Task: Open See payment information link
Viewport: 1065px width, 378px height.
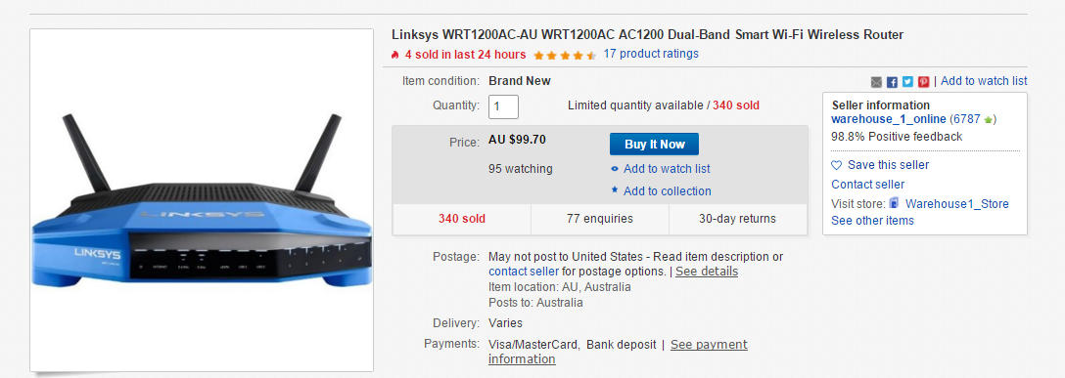Action: [x=618, y=352]
